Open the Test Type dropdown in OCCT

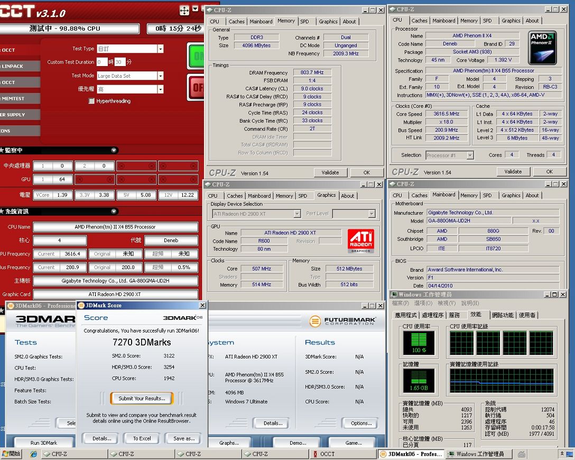pos(160,49)
